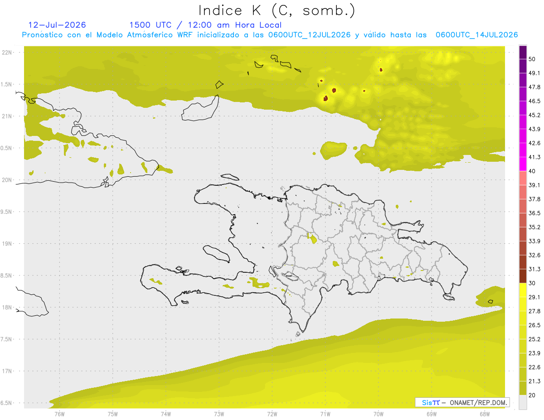
Task: Click the colorbar value "32.6"
Action: 534,255
